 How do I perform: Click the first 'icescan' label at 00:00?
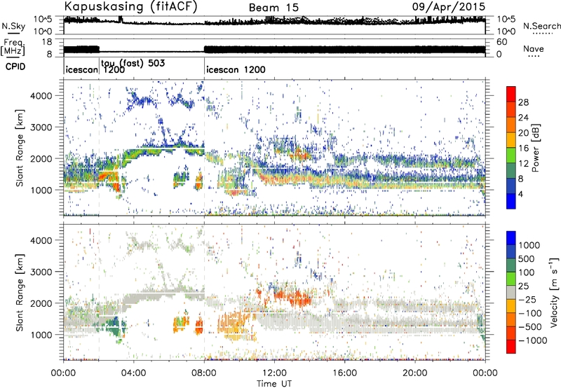[x=82, y=69]
